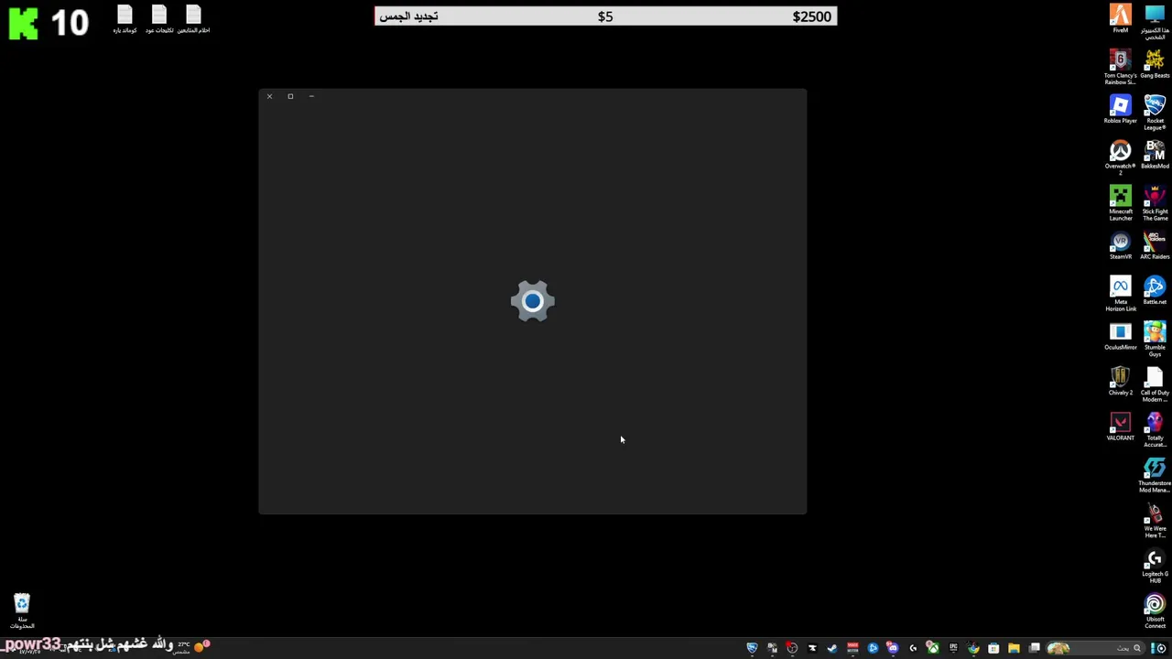Open Epic Games Launcher in the taskbar
Screen dimensions: 1172x659
(953, 648)
